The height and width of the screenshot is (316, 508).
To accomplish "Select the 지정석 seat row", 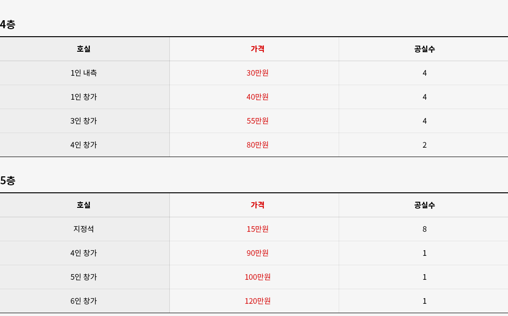I will pyautogui.click(x=254, y=229).
